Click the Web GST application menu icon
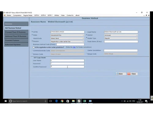Viewport: 153px width, 115px height. click(5, 15)
